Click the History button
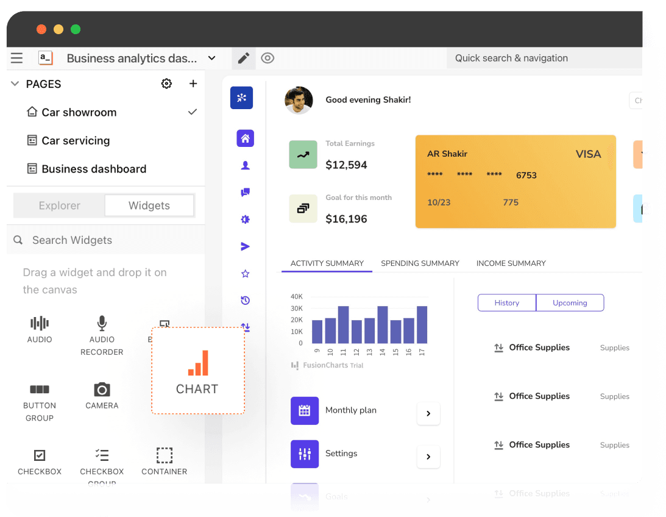The image size is (666, 517). tap(506, 302)
